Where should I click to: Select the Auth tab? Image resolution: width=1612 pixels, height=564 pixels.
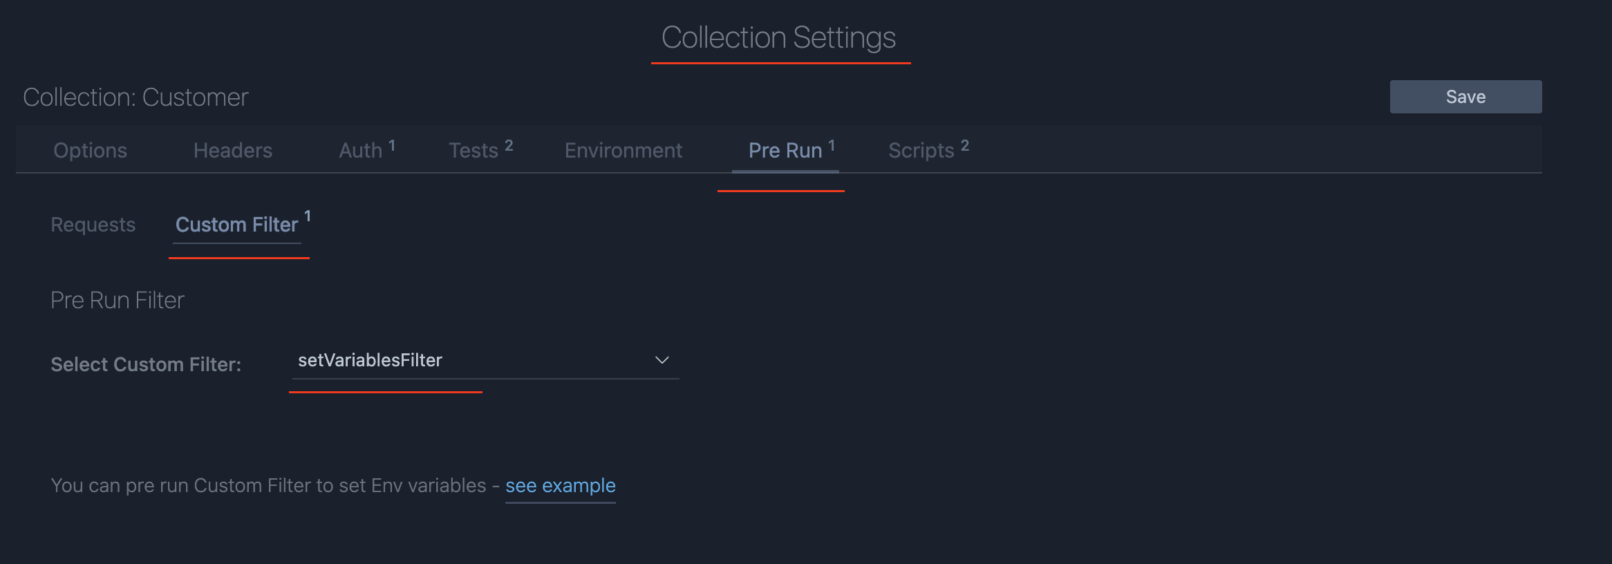361,149
